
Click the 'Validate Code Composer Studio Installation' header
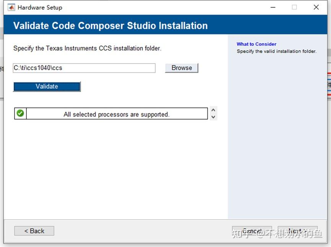coord(111,26)
